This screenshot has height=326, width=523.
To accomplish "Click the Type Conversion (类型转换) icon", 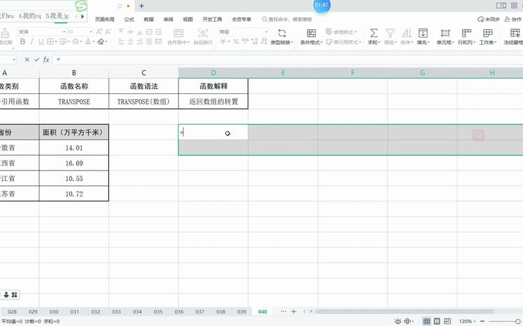I will 282,33.
